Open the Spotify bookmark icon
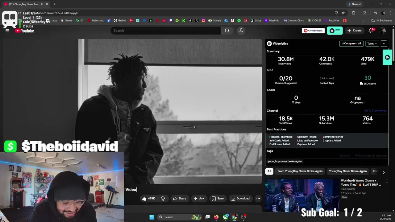This screenshot has width=395, height=222. [x=239, y=21]
